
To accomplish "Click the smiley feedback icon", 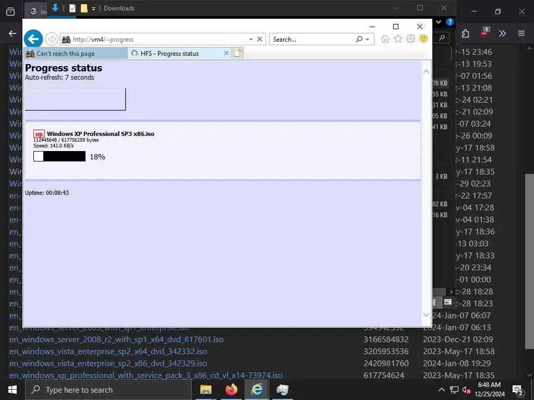I will coord(423,39).
